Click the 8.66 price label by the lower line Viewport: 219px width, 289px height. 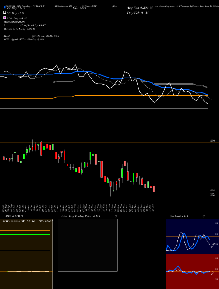point(212,190)
